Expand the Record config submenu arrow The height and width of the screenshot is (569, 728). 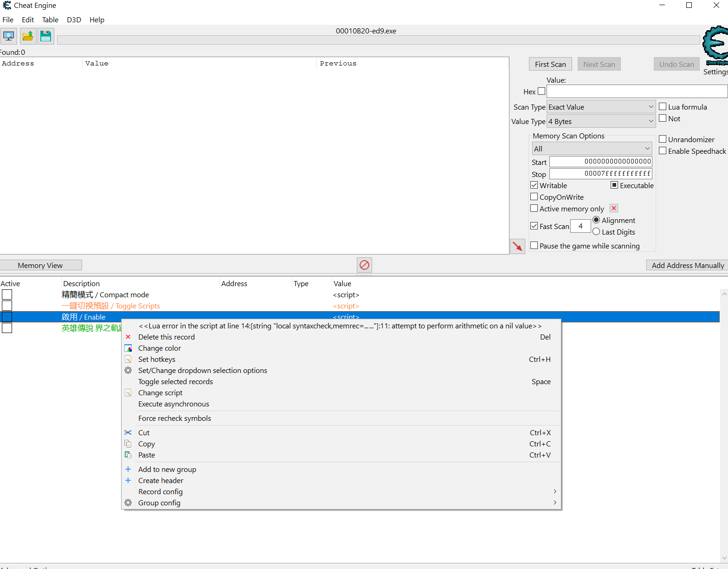[555, 492]
